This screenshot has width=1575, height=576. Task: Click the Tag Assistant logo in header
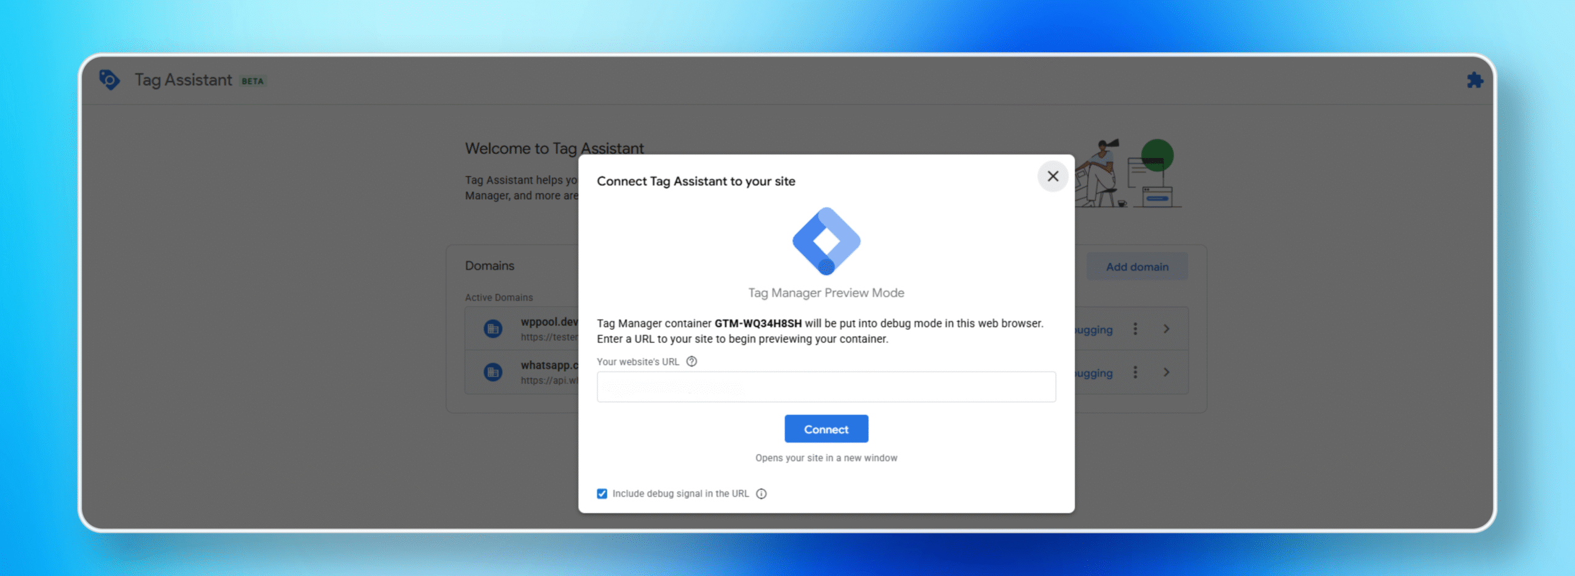110,80
